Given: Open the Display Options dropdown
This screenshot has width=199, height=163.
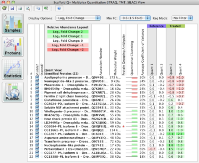Looking at the screenshot, I should click(78, 18).
